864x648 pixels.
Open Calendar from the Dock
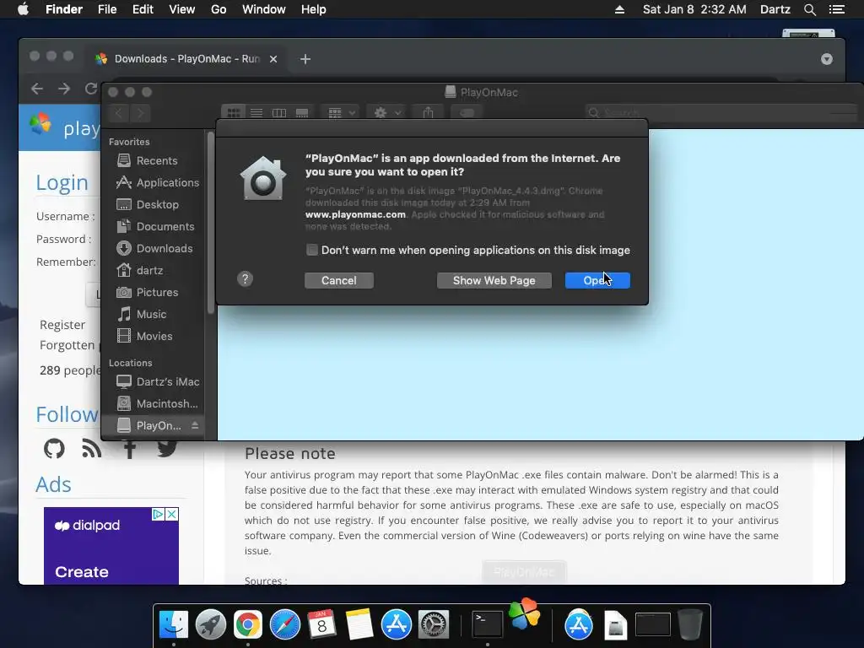pos(321,624)
